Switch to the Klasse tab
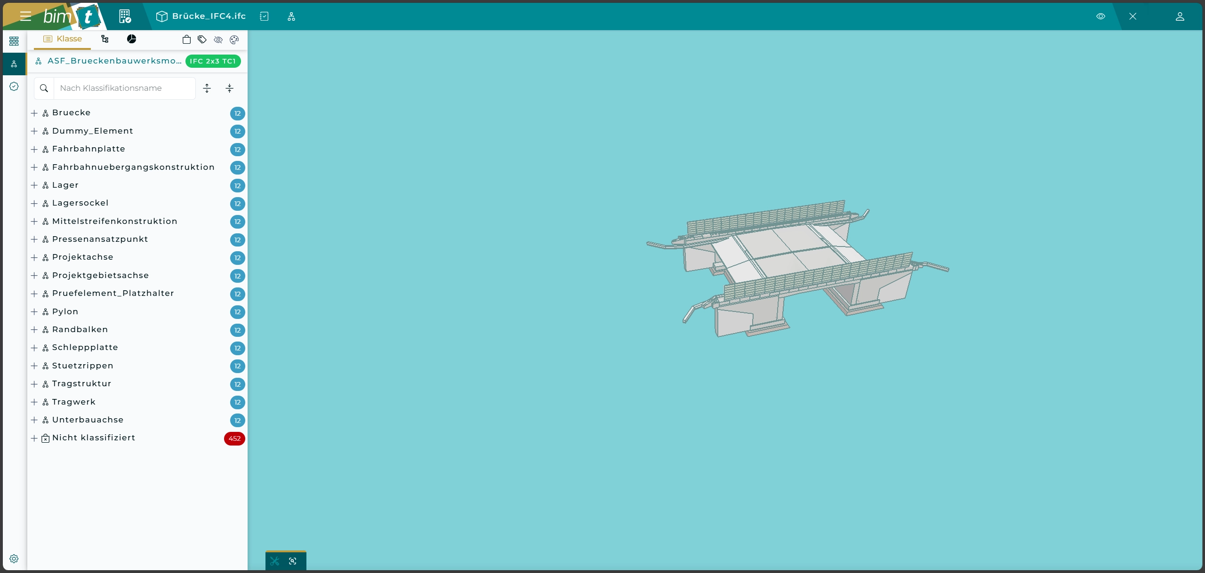The image size is (1205, 573). pos(63,39)
